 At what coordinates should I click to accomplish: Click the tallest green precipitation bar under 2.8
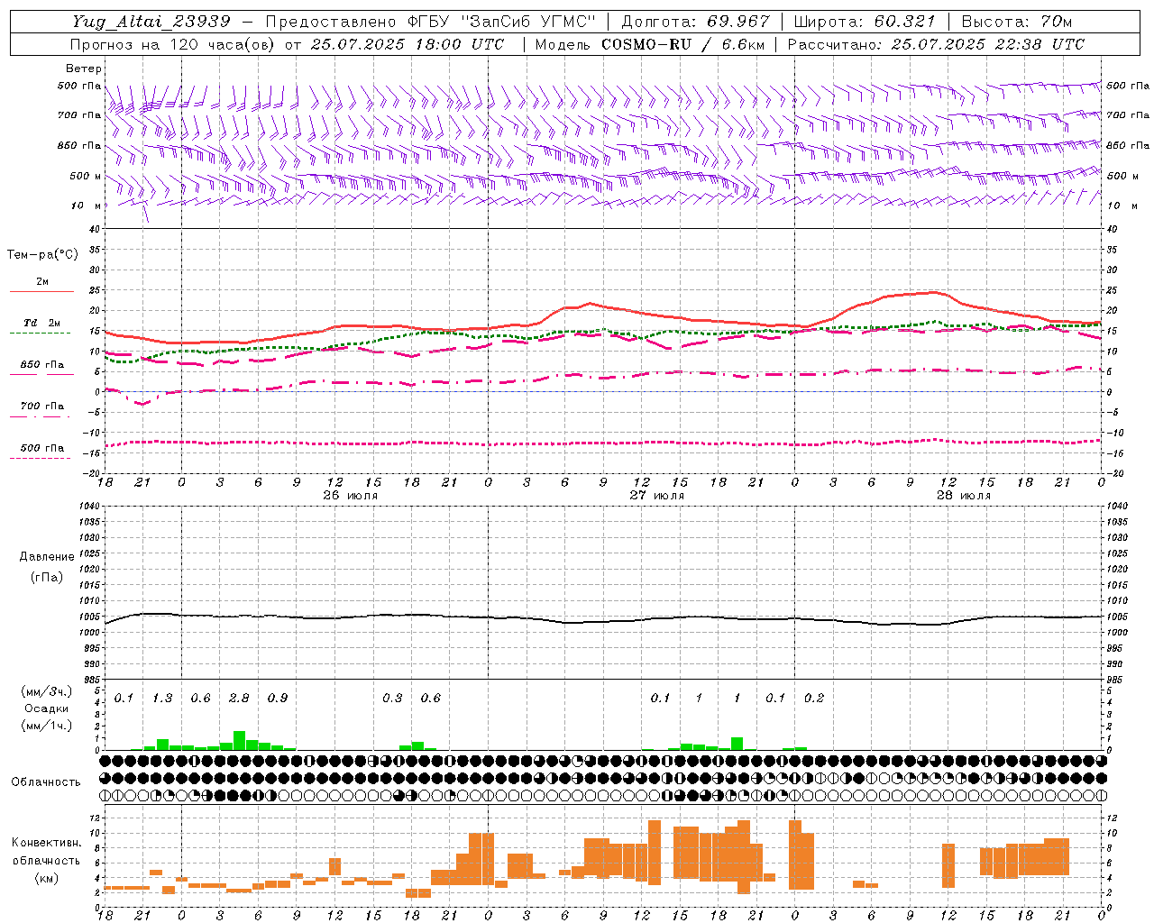[x=239, y=740]
